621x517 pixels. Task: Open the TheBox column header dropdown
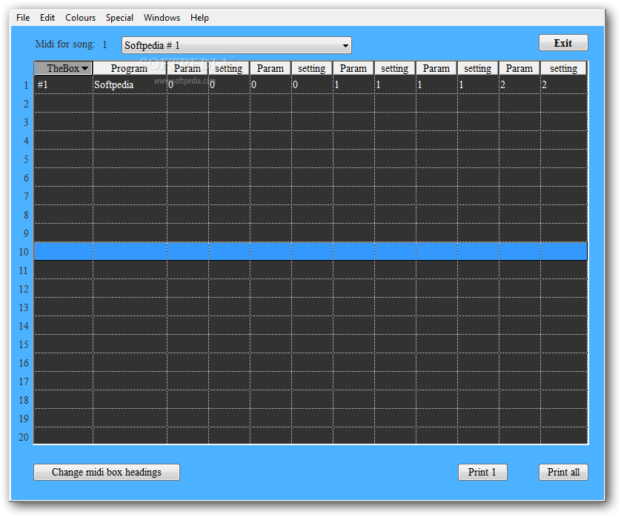click(64, 68)
